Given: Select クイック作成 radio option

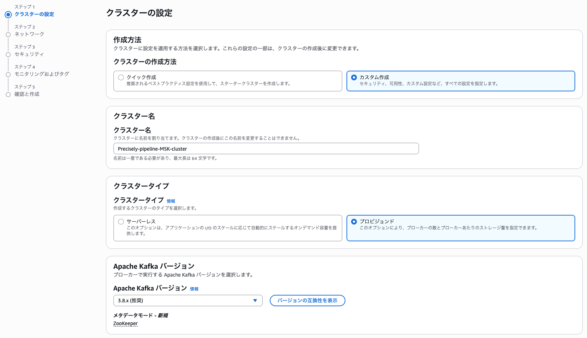Looking at the screenshot, I should pyautogui.click(x=121, y=77).
